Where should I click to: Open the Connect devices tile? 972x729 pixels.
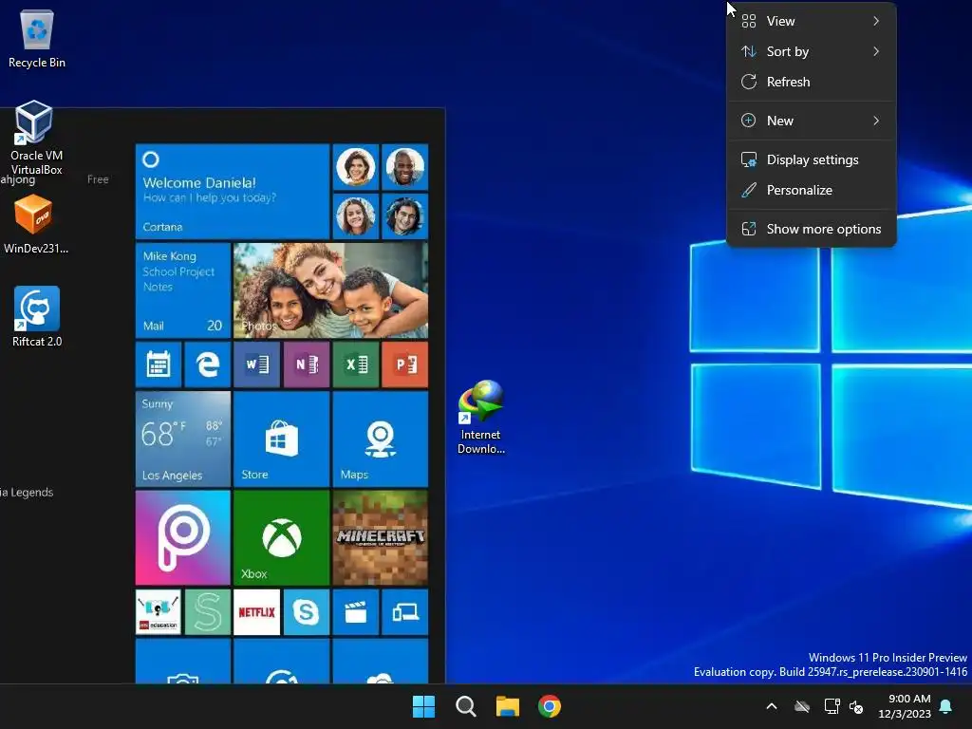[404, 612]
